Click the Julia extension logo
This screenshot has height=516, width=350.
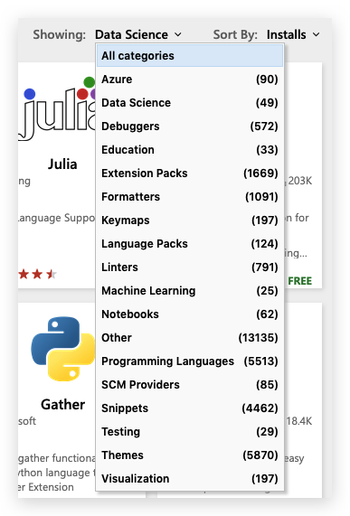coord(57,108)
